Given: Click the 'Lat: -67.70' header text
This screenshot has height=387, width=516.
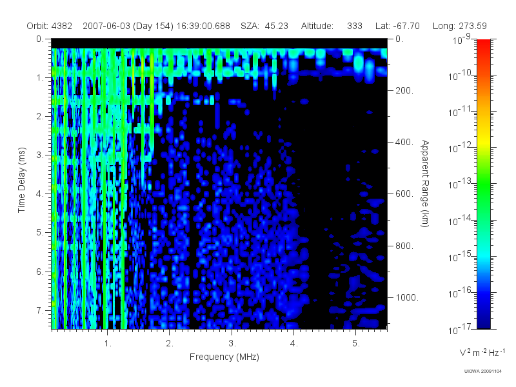Looking at the screenshot, I should 397,26.
